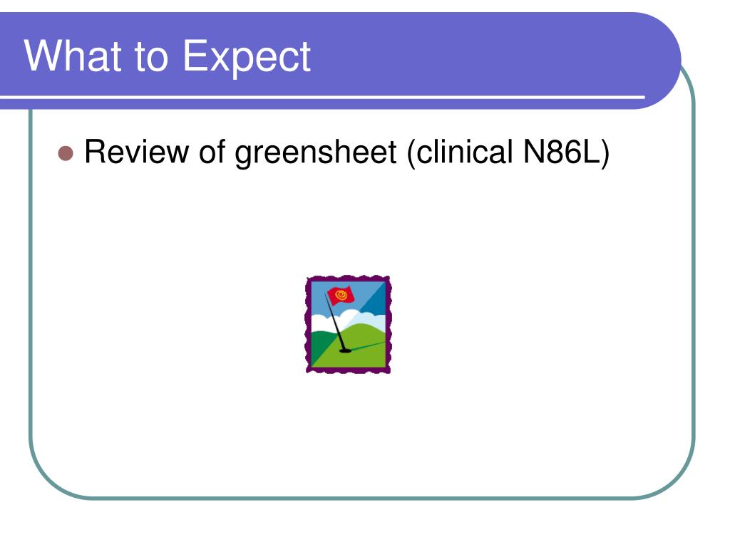Screen dimensions: 730x547
Task: Select the brown bullet point dot
Action: click(66, 153)
